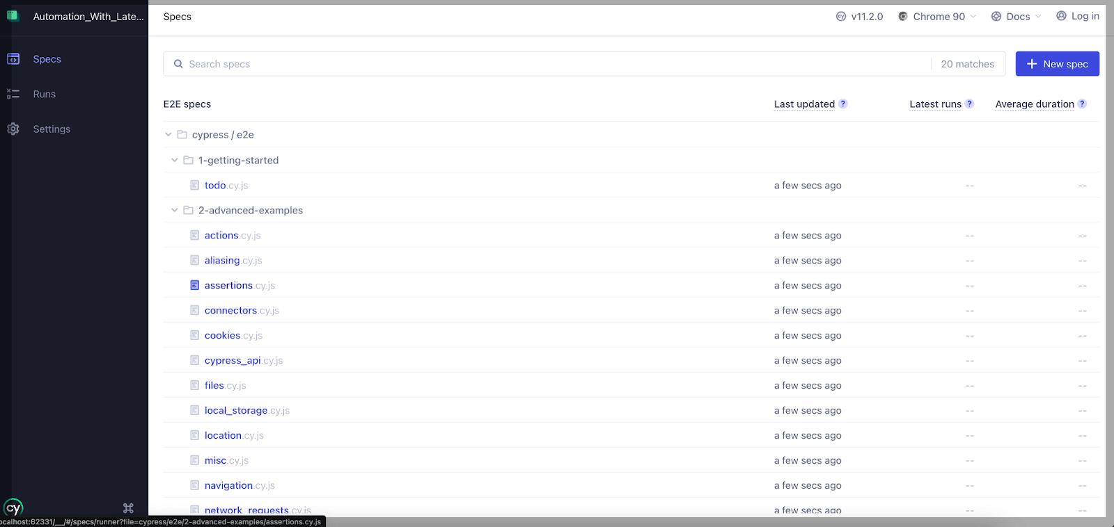The height and width of the screenshot is (527, 1114).
Task: Go to Specs in the sidebar
Action: (47, 59)
